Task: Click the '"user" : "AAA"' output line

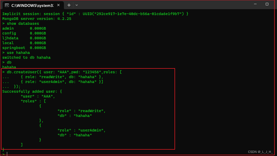Action: [38, 96]
